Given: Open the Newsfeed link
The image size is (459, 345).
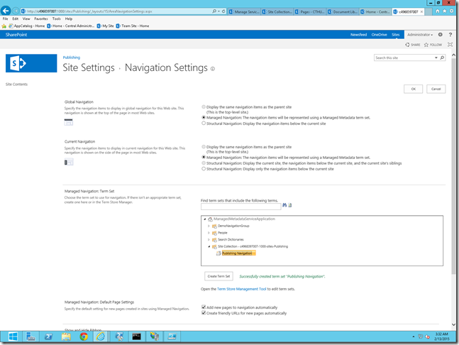Looking at the screenshot, I should [358, 35].
